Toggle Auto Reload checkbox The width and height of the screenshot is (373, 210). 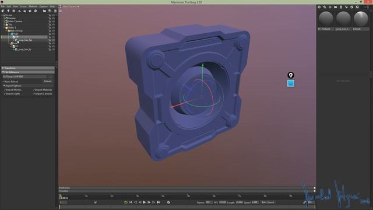pyautogui.click(x=4, y=82)
